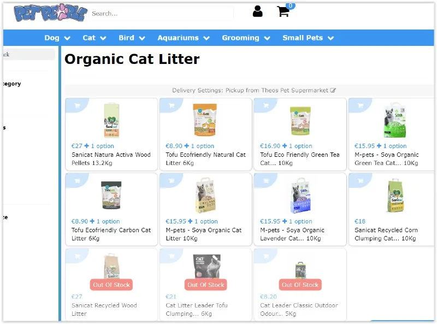Viewport: 437px width, 324px height.
Task: Add Tofu Ecofriendly Natural Cat Litter to cart
Action: point(172,105)
